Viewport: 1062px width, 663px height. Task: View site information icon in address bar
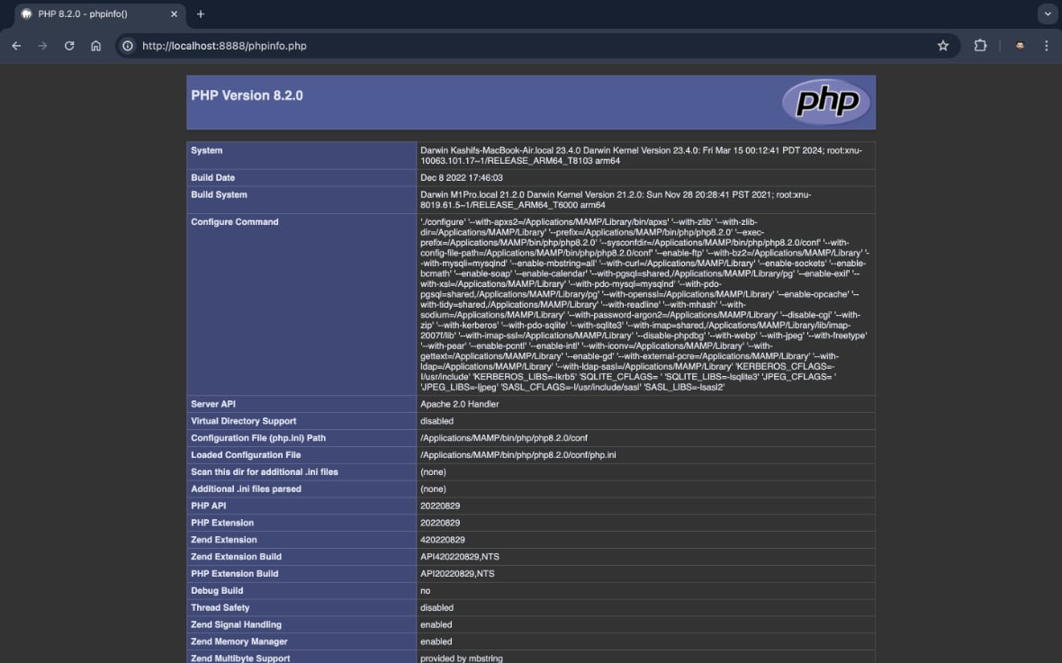(x=127, y=46)
